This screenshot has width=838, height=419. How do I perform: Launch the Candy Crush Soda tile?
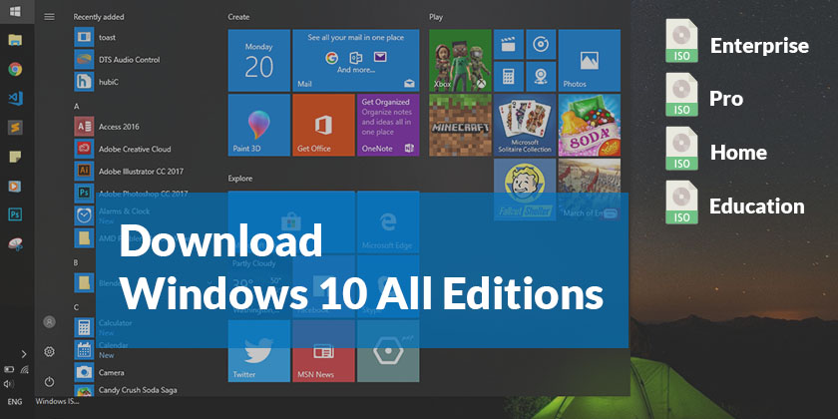coord(589,125)
